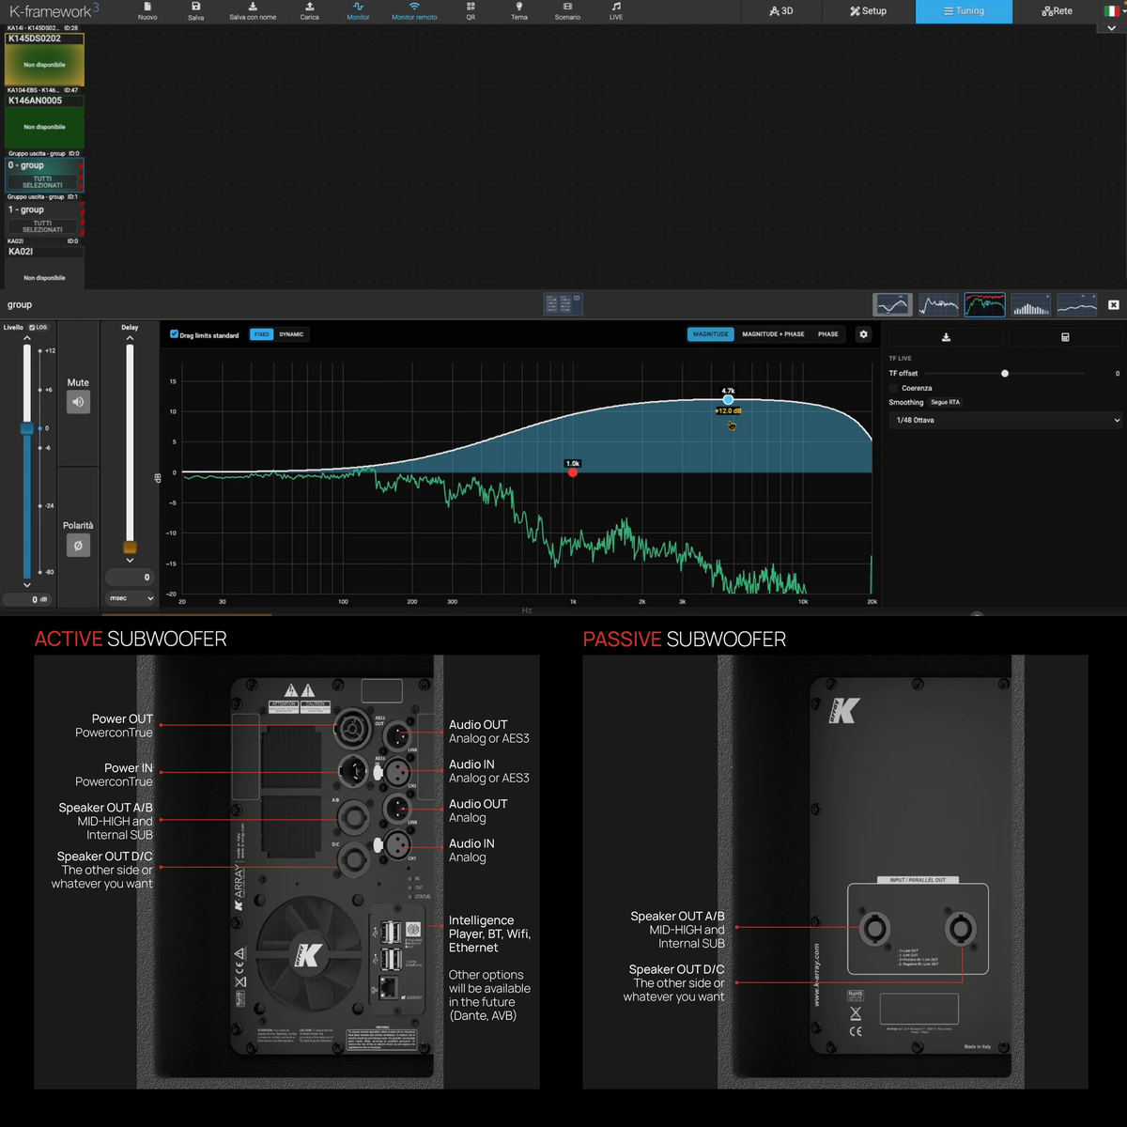Show the red-green transfer function view
This screenshot has height=1127, width=1127.
click(x=985, y=304)
